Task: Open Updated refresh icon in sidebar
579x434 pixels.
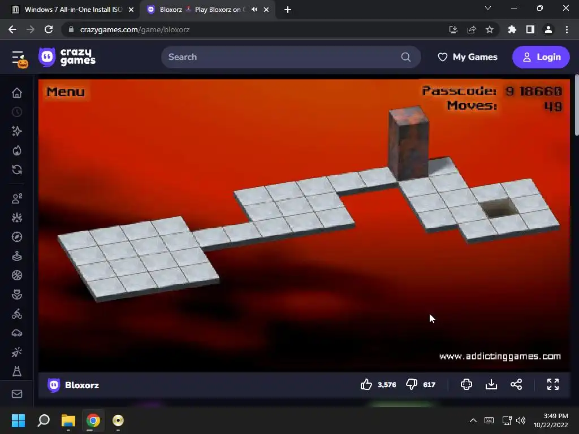Action: (x=17, y=170)
